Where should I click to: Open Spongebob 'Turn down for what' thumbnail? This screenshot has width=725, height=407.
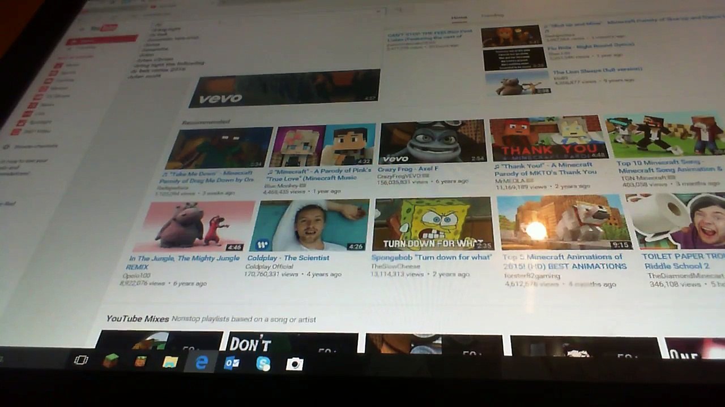pos(433,224)
